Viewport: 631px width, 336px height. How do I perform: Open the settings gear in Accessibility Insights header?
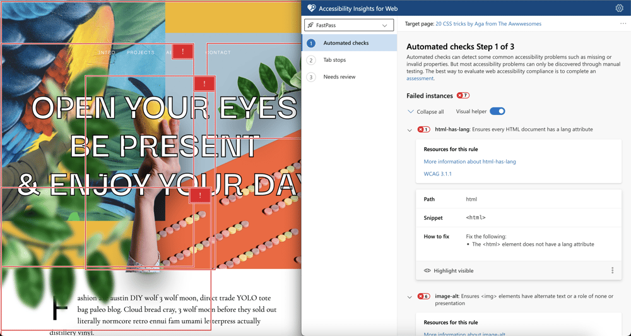click(x=620, y=8)
